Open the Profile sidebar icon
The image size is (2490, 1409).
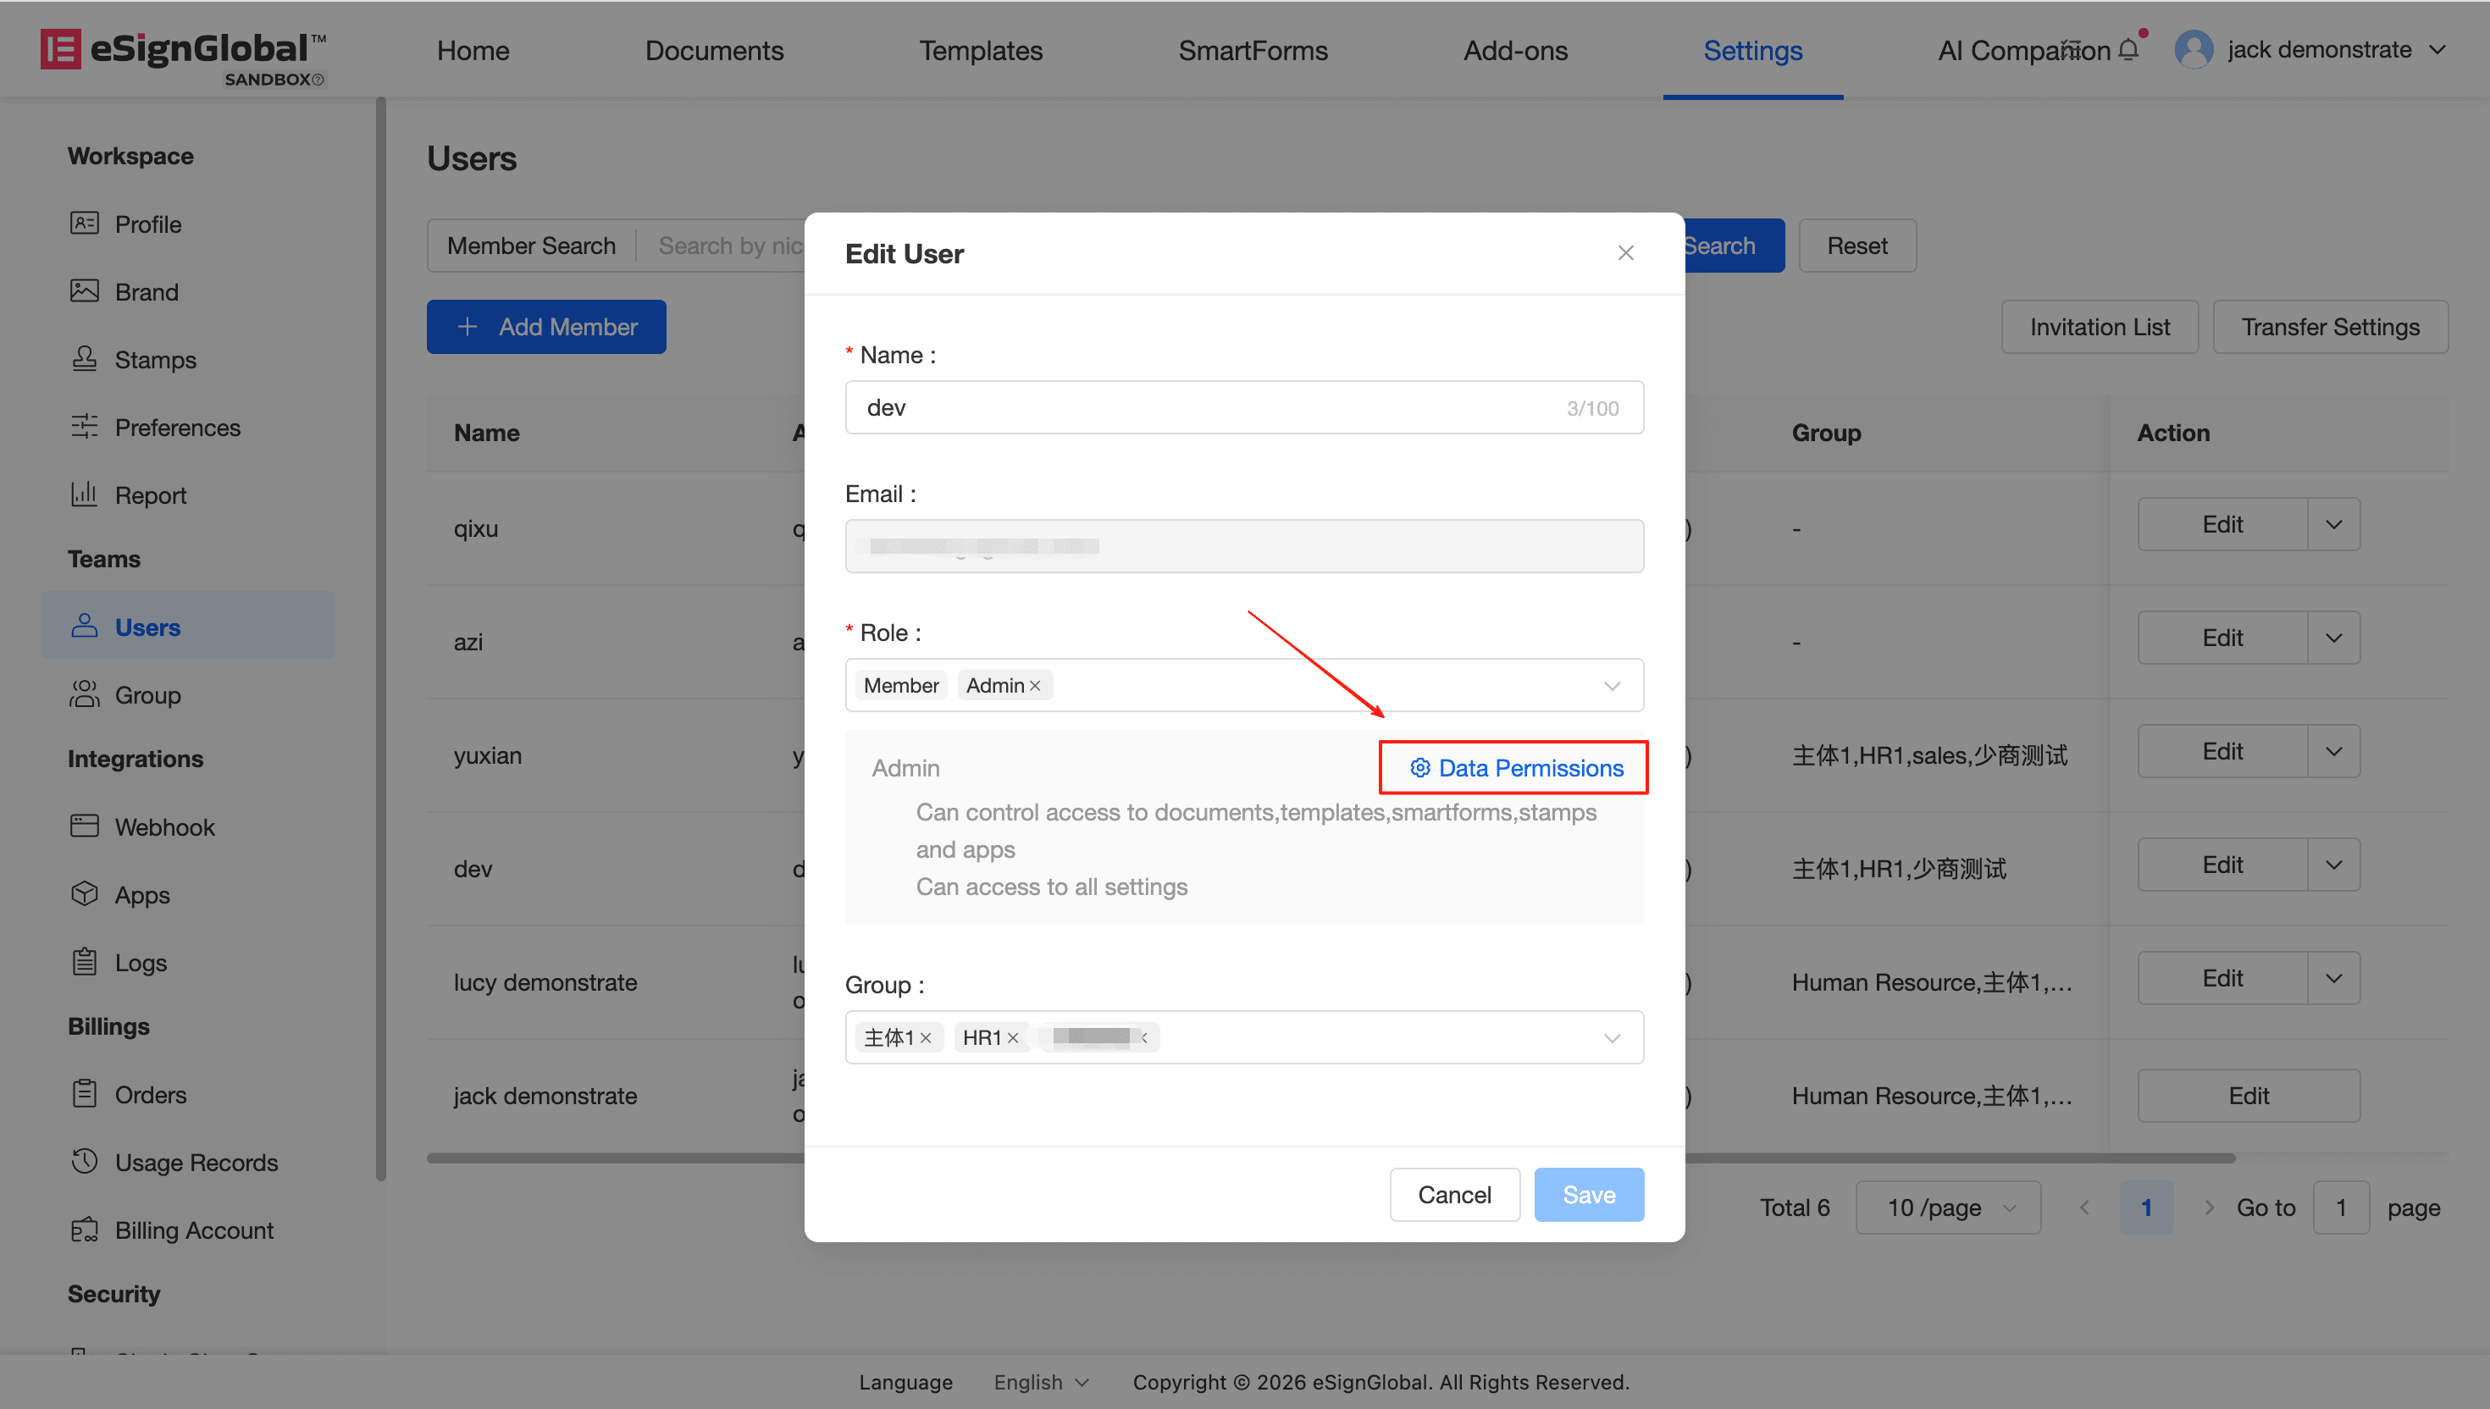[x=84, y=224]
